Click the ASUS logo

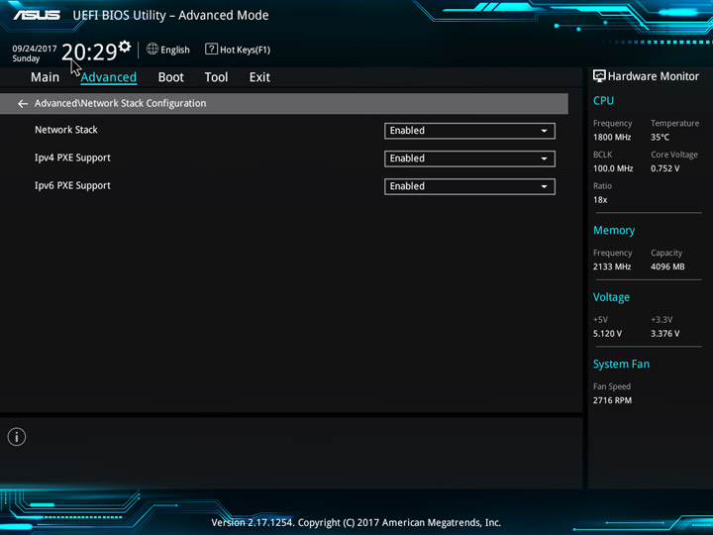pyautogui.click(x=37, y=15)
